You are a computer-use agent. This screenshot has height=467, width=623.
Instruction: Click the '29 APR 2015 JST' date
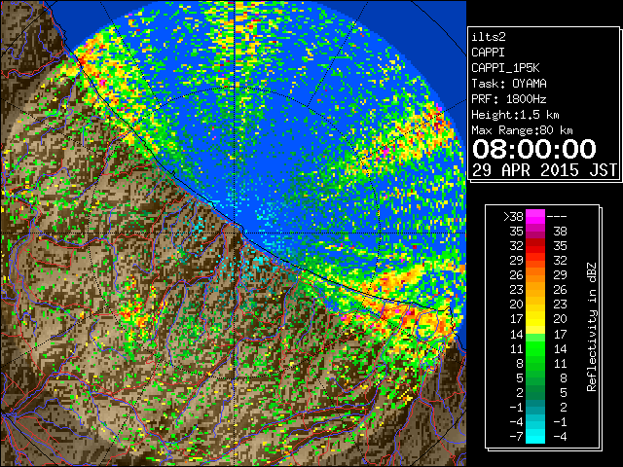pos(545,170)
